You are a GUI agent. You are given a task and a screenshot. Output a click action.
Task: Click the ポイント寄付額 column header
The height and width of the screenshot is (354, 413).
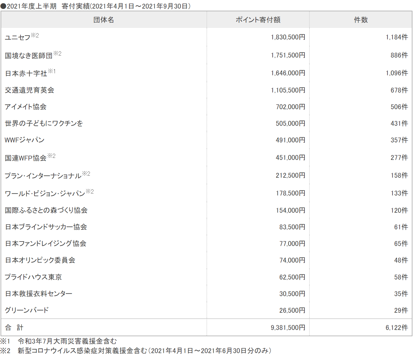258,20
